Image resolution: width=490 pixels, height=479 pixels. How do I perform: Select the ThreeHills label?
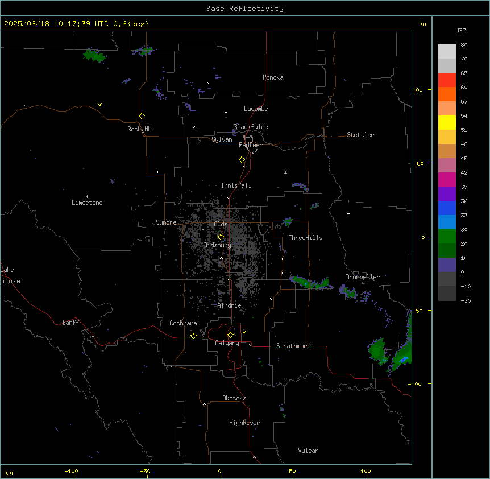(305, 238)
